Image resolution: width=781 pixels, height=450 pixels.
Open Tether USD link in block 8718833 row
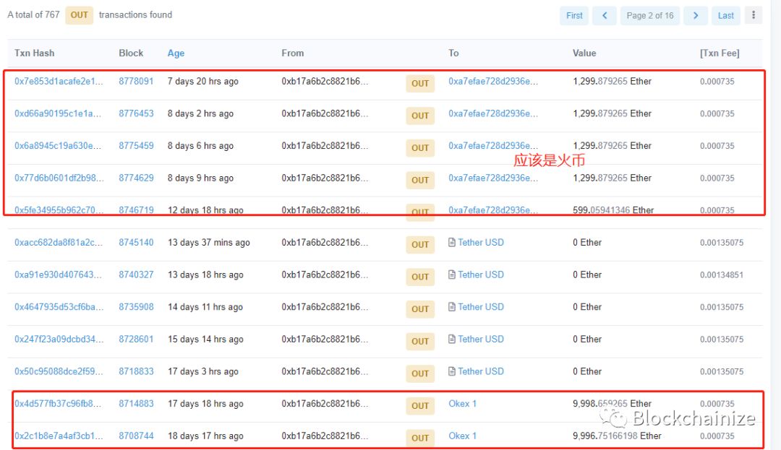[x=481, y=371]
